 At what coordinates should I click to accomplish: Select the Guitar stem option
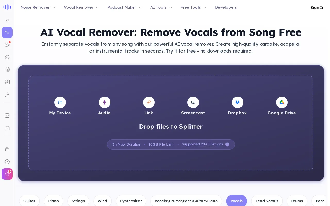(x=29, y=201)
